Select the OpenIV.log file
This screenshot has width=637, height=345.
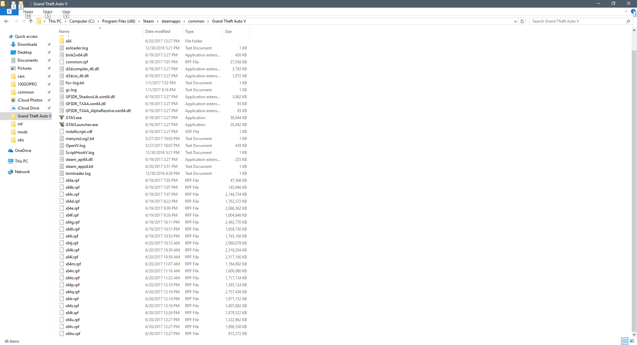75,146
